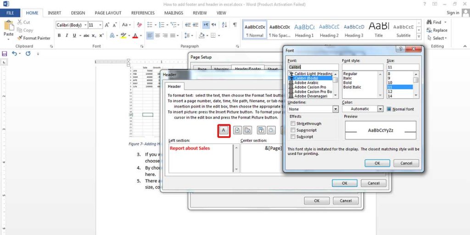Viewport: 470px width, 235px height.
Task: Click the Shading paint bucket button
Action: (202, 35)
